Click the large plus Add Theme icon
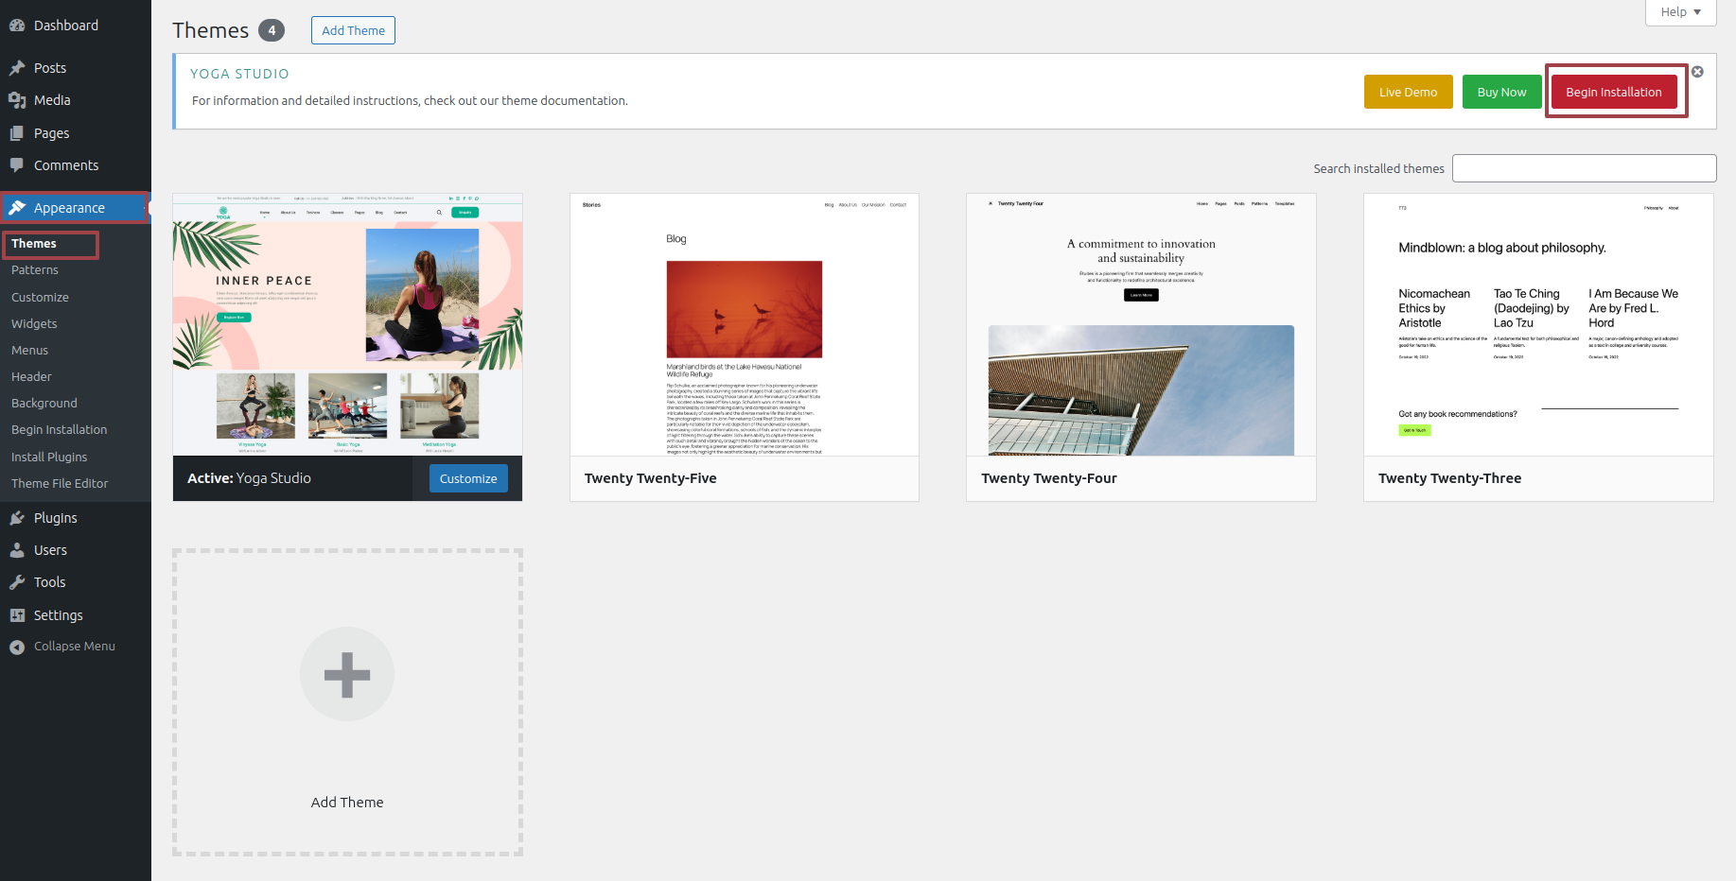The image size is (1736, 881). (347, 674)
